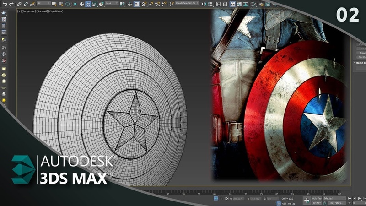Open the Standard viewport shading menu
The width and height of the screenshot is (366, 206).
pyautogui.click(x=42, y=11)
